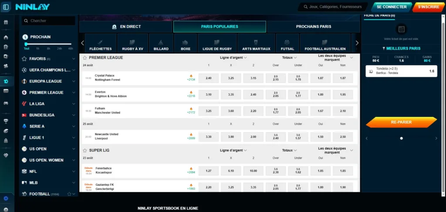The height and width of the screenshot is (212, 446).
Task: Open the help question mark icon
Action: point(6,209)
